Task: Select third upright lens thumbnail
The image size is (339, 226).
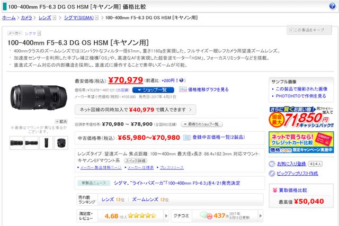Action: click(46, 143)
